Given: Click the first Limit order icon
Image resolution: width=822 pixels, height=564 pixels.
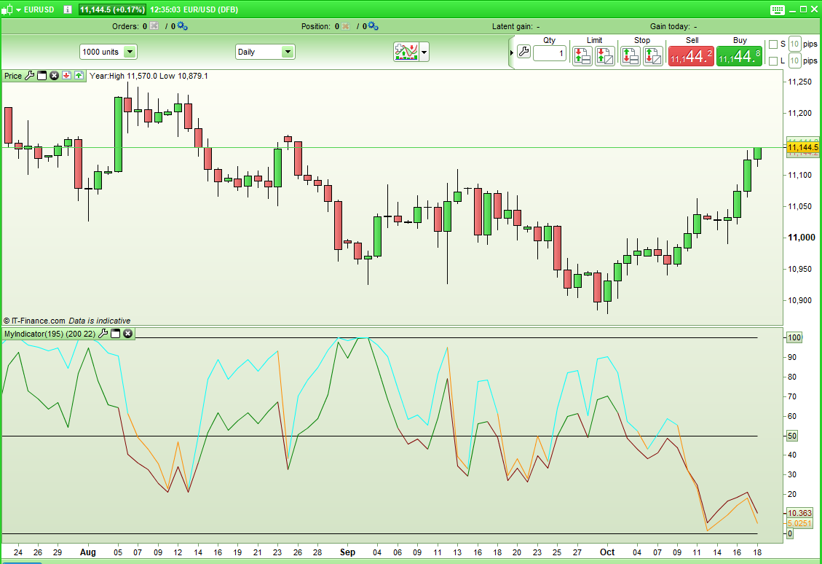Looking at the screenshot, I should pyautogui.click(x=582, y=55).
